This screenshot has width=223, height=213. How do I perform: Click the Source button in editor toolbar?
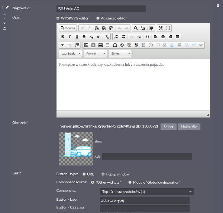(68, 28)
